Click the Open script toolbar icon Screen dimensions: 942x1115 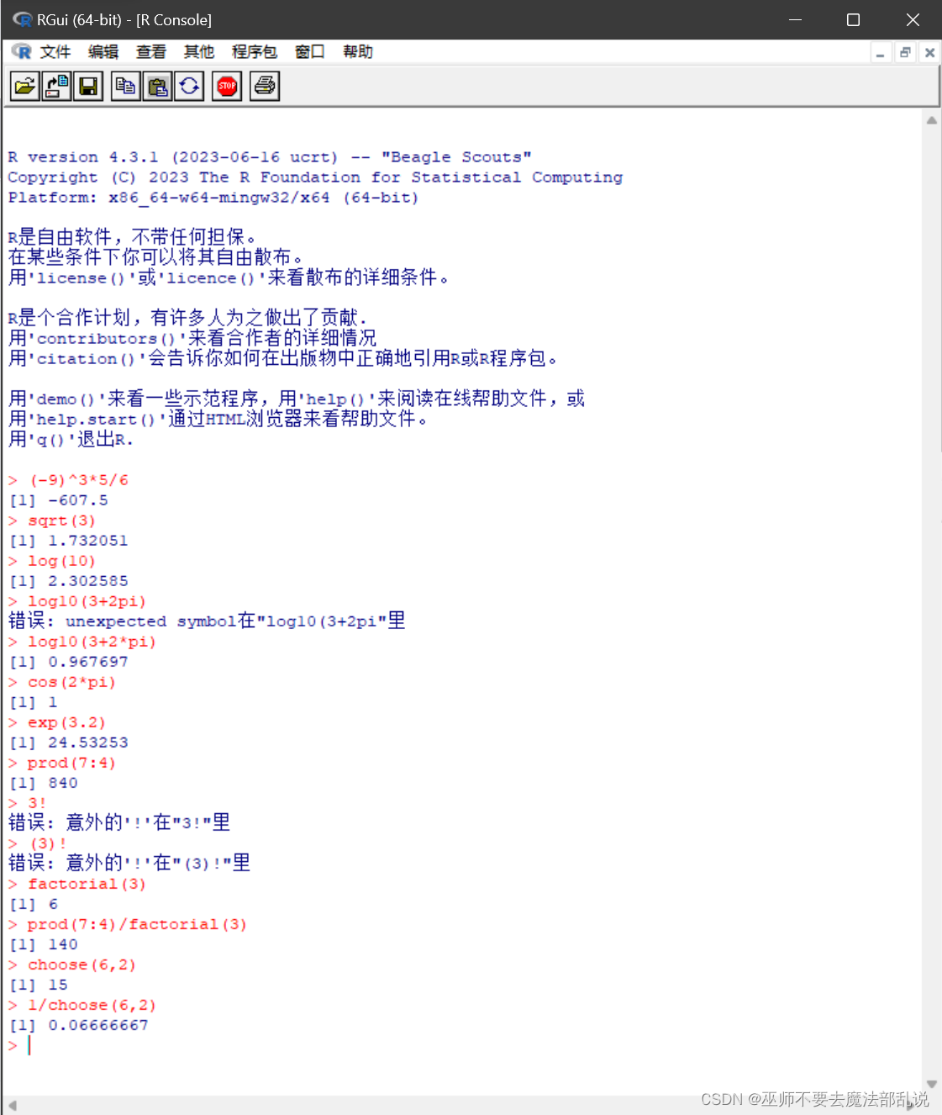[x=25, y=86]
